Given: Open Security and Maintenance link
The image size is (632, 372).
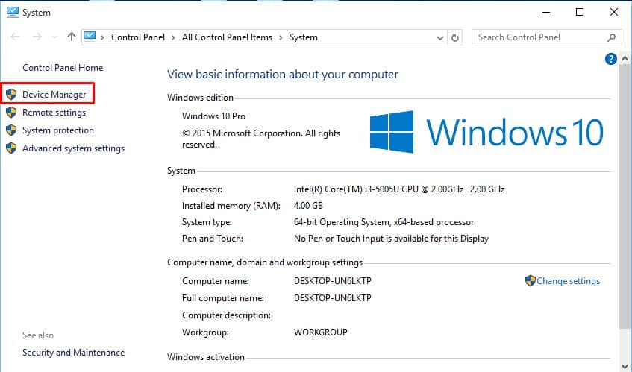Looking at the screenshot, I should [73, 353].
